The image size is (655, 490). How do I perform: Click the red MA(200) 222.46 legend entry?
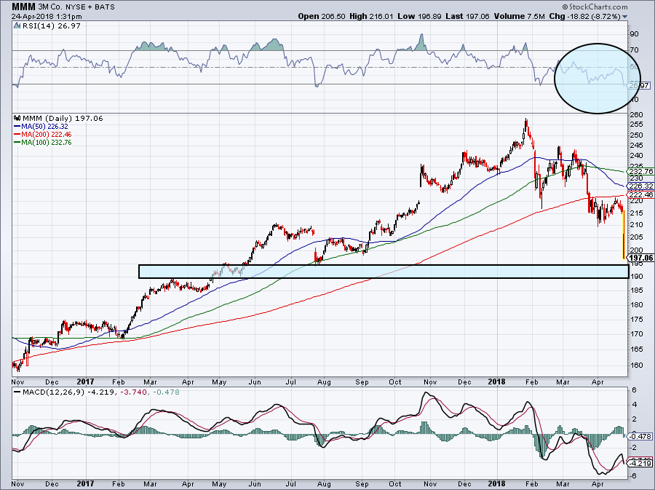point(43,134)
